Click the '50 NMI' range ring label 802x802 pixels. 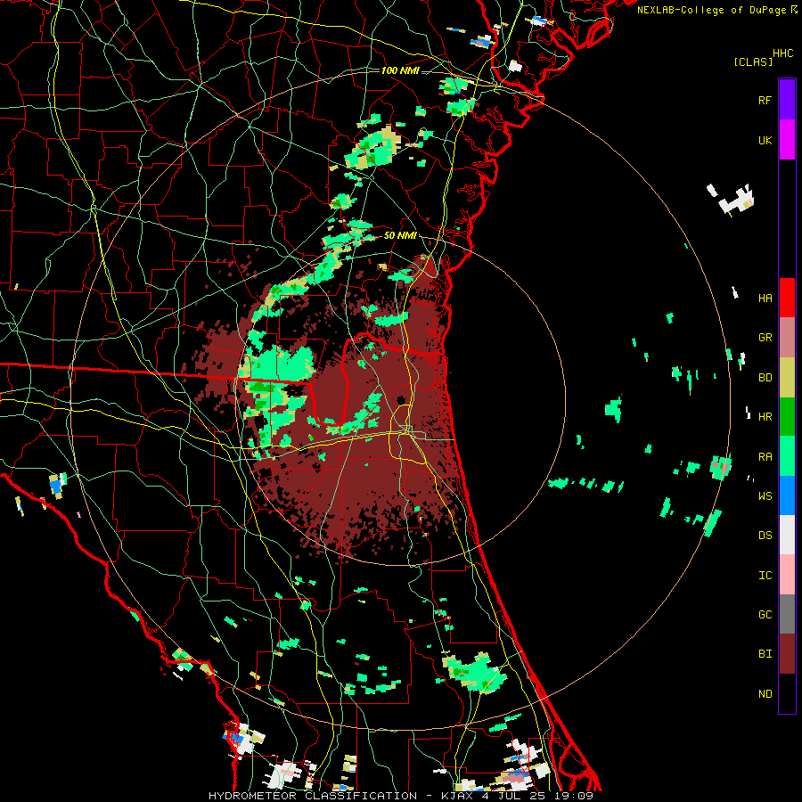click(400, 235)
